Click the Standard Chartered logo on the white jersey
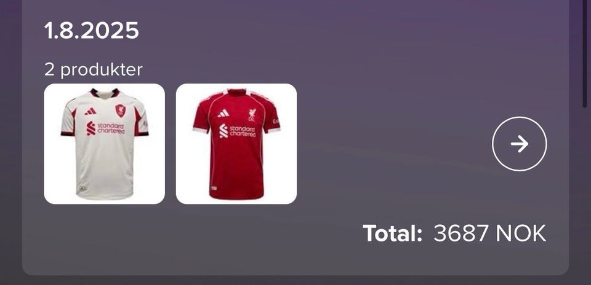This screenshot has width=591, height=285. click(x=105, y=128)
